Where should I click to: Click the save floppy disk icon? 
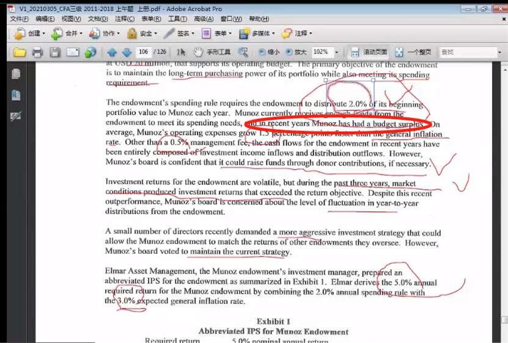click(55, 52)
